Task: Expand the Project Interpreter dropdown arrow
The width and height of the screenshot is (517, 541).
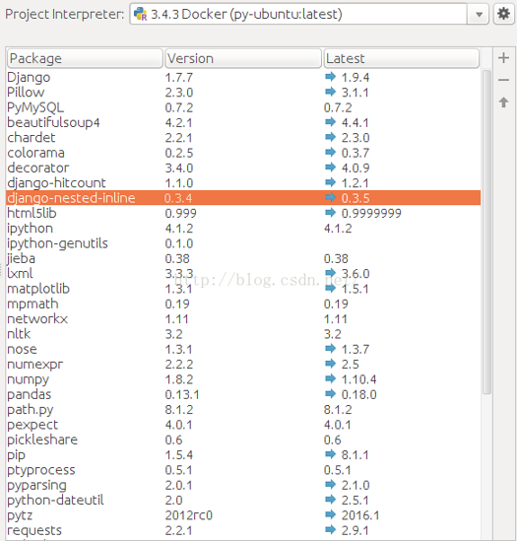Action: pos(479,14)
